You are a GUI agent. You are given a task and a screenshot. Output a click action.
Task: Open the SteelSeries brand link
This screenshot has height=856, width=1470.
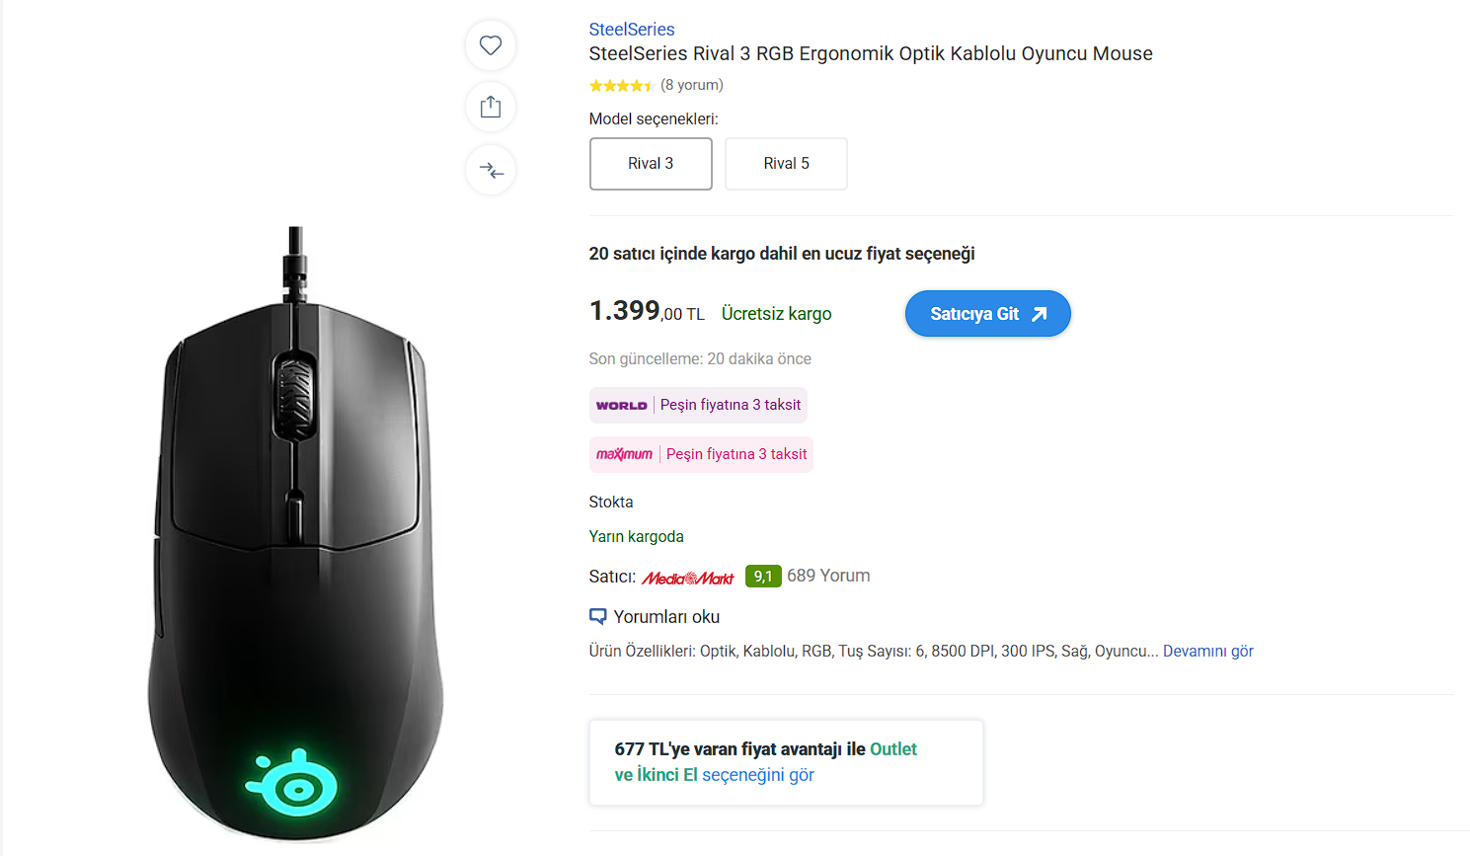tap(632, 30)
